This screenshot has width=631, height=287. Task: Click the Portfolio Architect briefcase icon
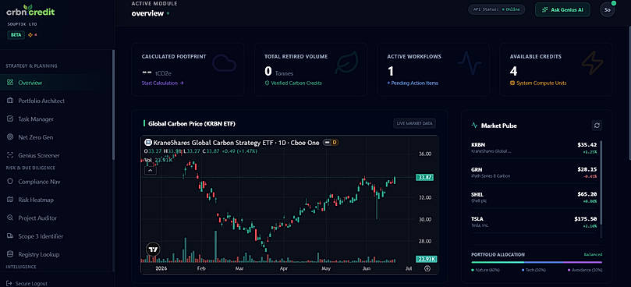10,101
